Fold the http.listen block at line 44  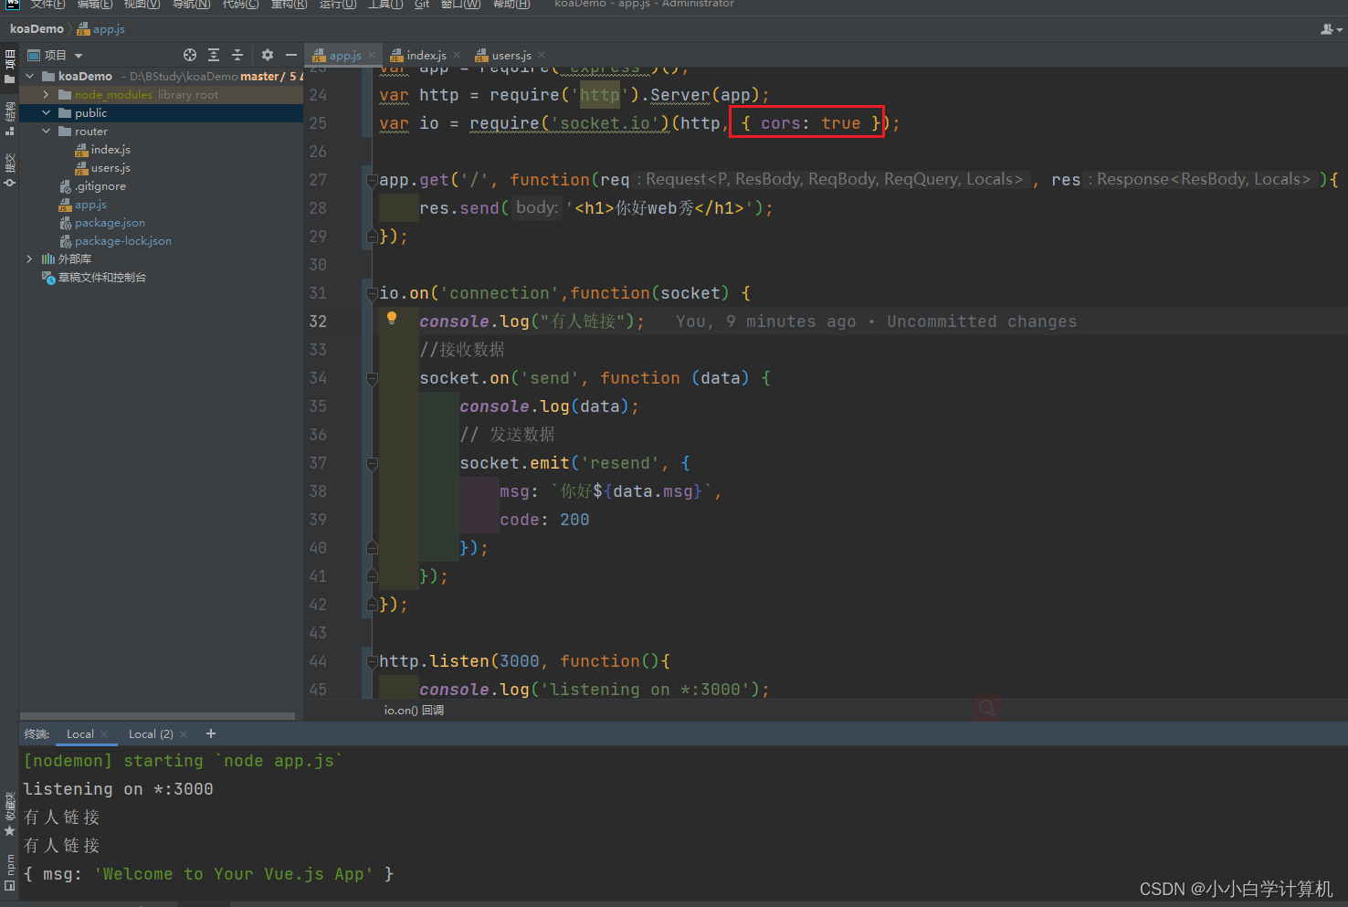(x=372, y=662)
